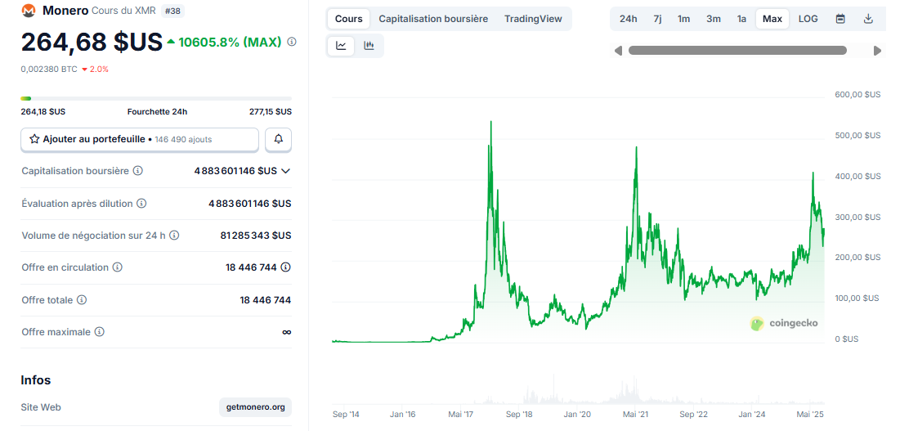Viewport: 900px width, 431px height.
Task: Set chart range to 3m
Action: tap(714, 19)
